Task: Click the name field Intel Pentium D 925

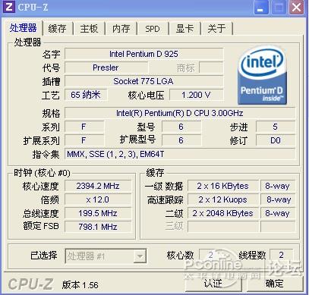Action: coord(143,54)
